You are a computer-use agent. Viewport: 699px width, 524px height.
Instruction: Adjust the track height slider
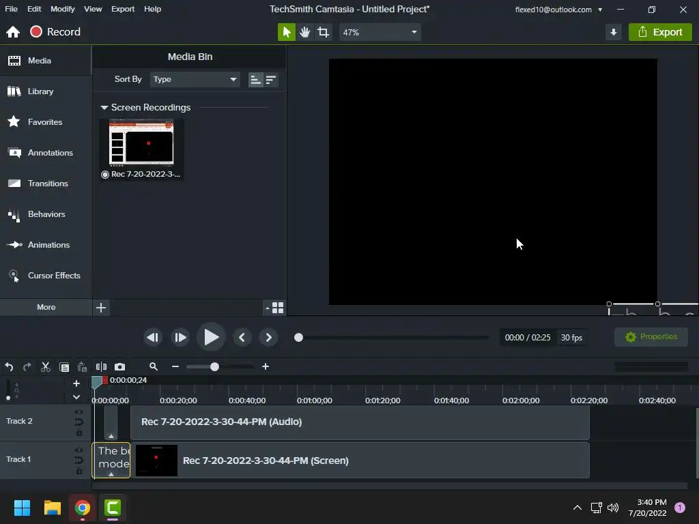tap(8, 398)
